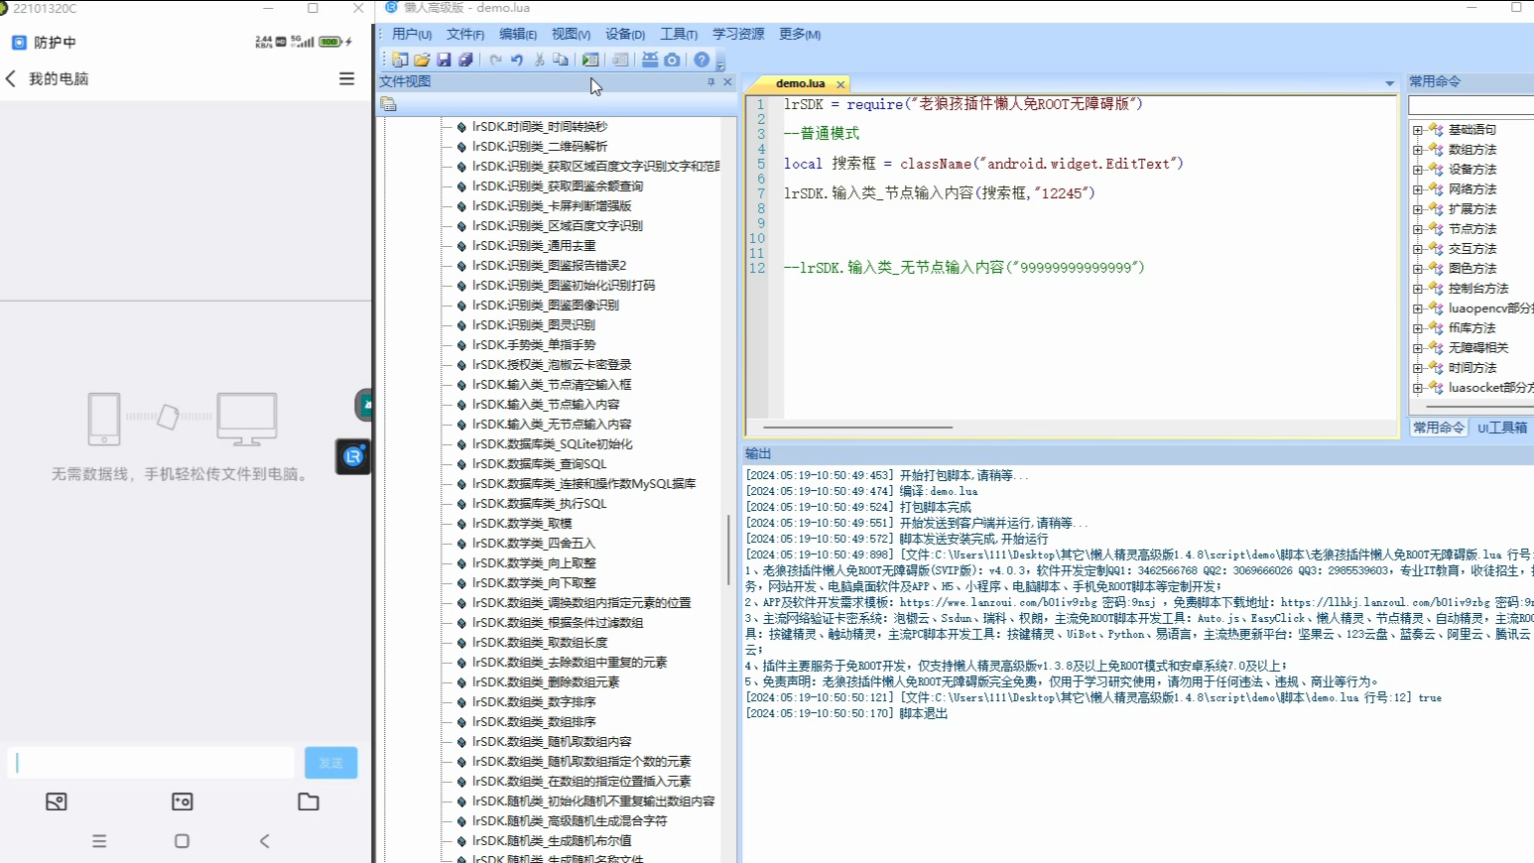Expand the 网络方法 tree node
This screenshot has height=863, width=1534.
click(x=1418, y=189)
